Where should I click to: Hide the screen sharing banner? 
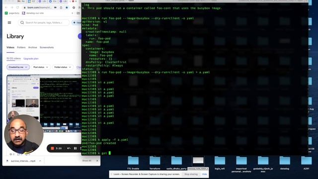point(204,174)
